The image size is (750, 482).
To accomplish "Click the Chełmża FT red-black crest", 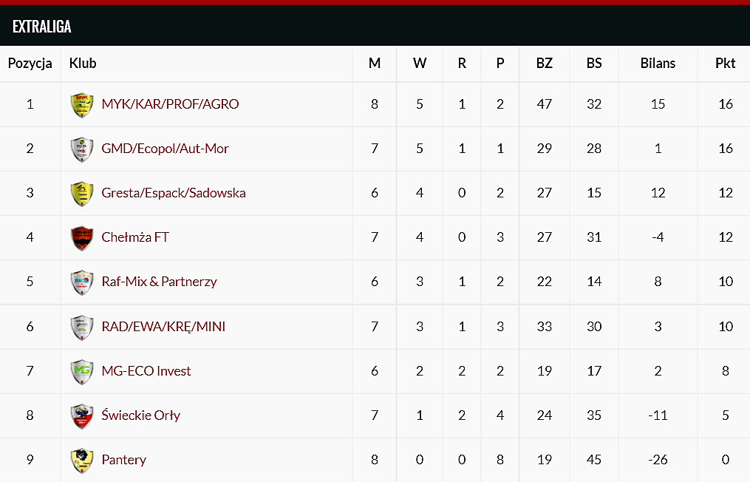I will pos(82,238).
